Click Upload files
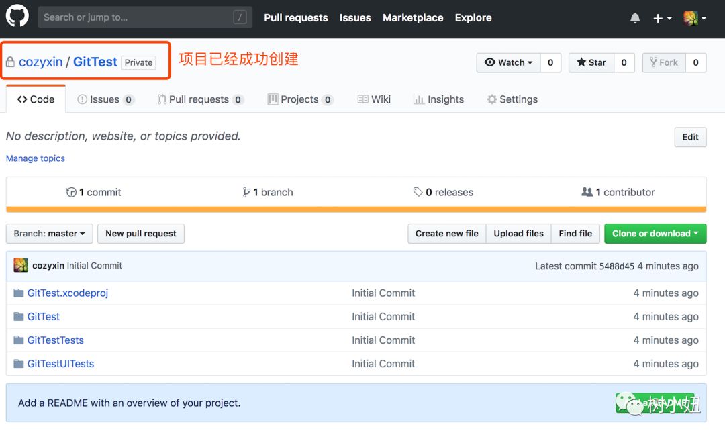 coord(518,234)
